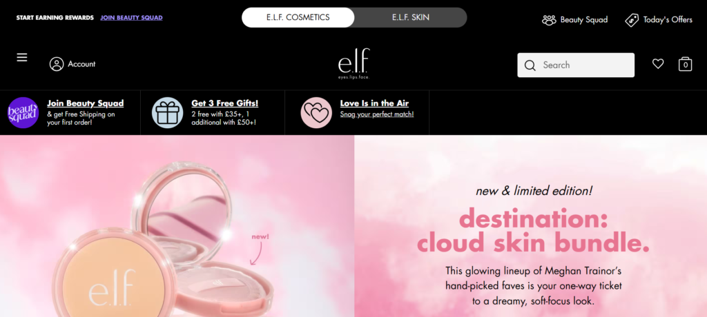The width and height of the screenshot is (707, 317).
Task: Switch to E.L.F. SKIN
Action: coord(410,17)
